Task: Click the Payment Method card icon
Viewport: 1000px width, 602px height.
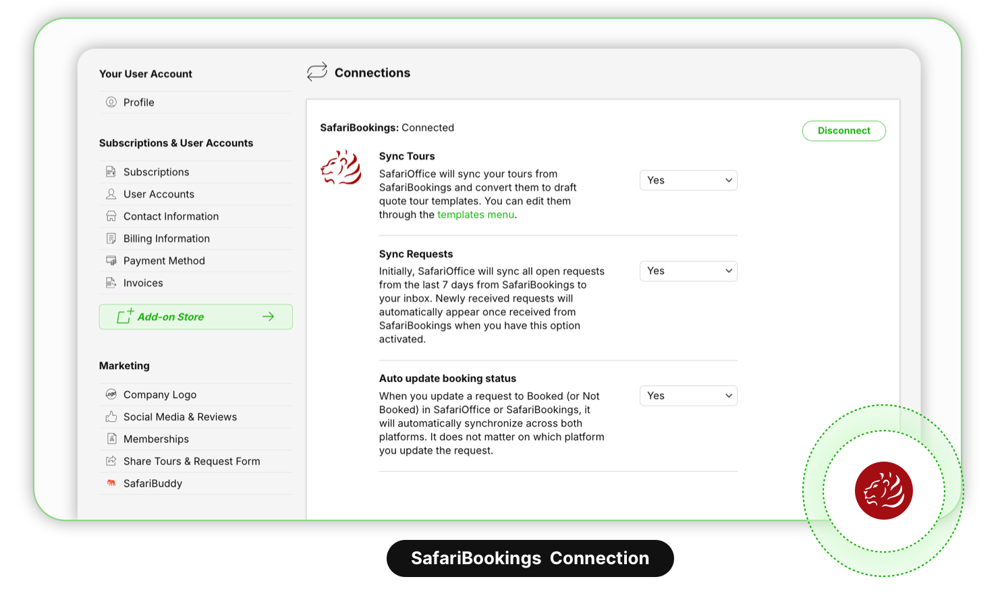Action: [111, 261]
